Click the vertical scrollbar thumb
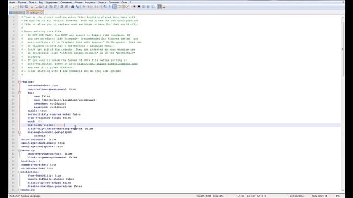353x198 pixels. (x=343, y=49)
